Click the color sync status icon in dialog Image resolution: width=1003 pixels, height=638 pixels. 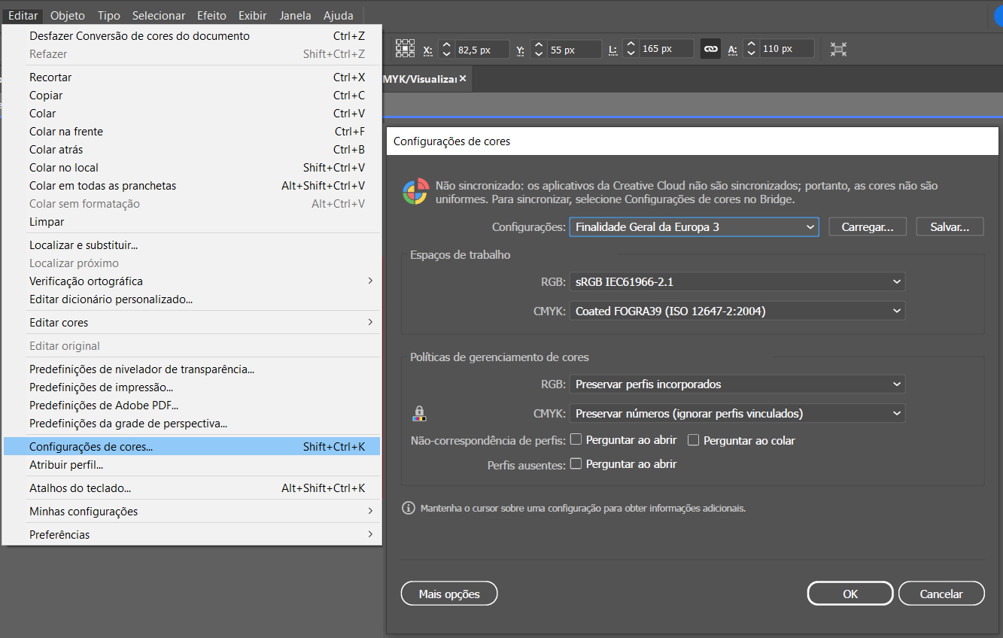pyautogui.click(x=415, y=192)
